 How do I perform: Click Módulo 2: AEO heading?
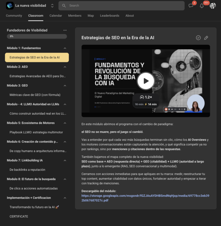tap(17, 67)
